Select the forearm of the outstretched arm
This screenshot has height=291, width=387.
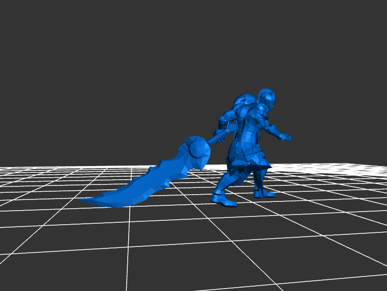click(275, 131)
